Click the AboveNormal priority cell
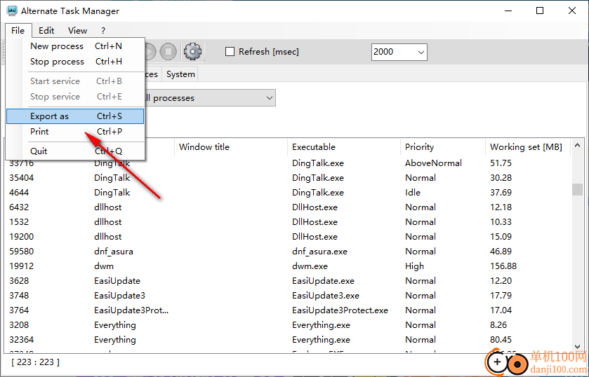The height and width of the screenshot is (377, 589). (433, 163)
